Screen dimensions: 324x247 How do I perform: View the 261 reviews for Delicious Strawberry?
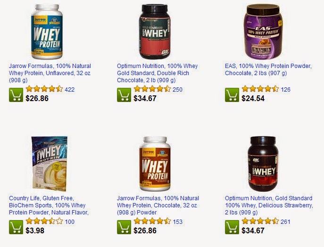[286, 222]
